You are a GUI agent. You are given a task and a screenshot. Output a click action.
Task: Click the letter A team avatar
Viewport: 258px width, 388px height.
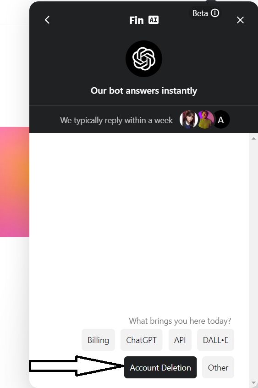point(221,120)
